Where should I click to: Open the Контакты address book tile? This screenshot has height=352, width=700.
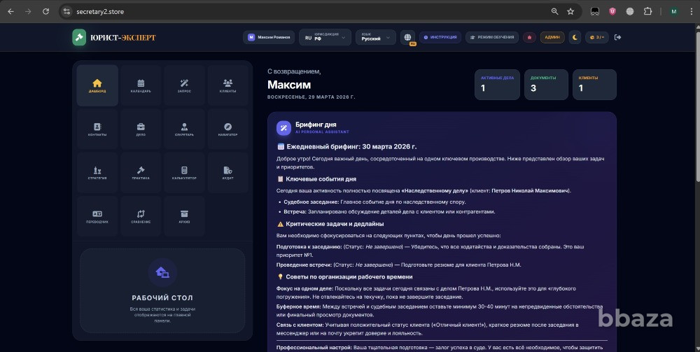[x=97, y=129]
